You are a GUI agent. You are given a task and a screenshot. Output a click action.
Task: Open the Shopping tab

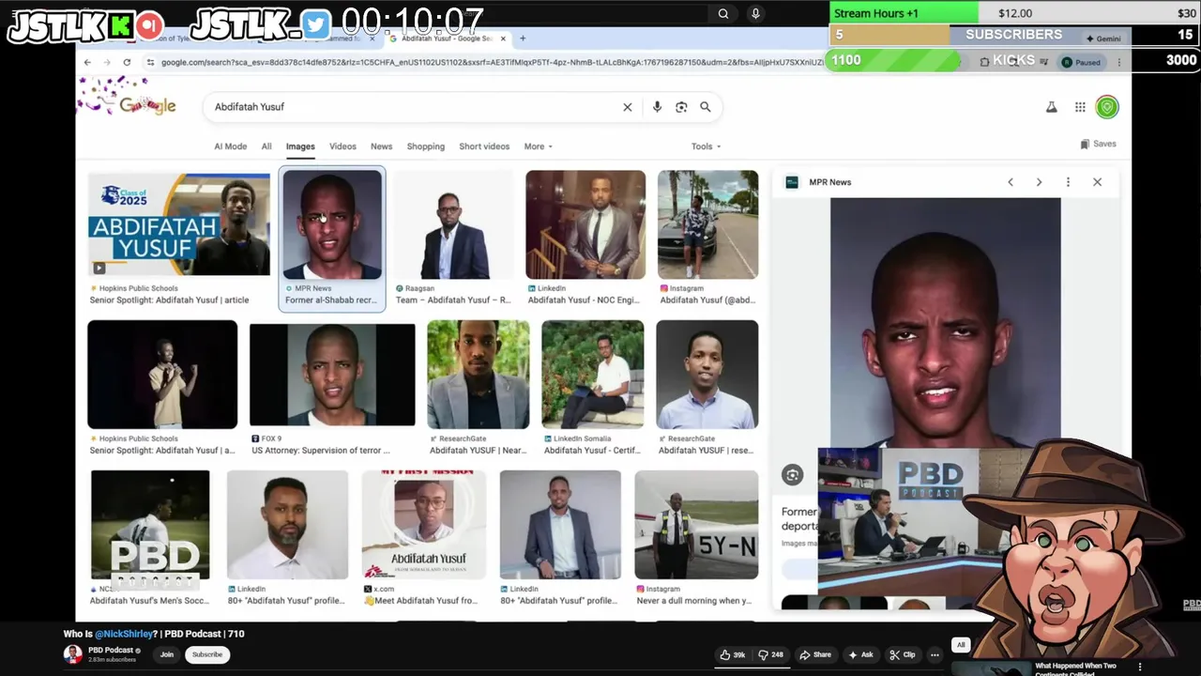[x=425, y=146]
